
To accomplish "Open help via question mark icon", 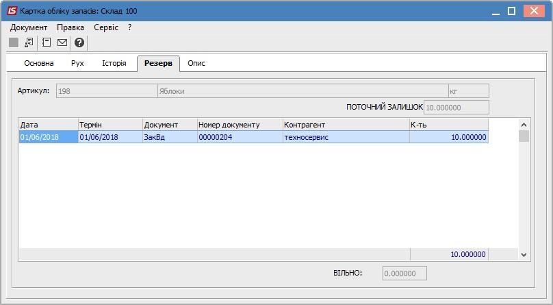I will pyautogui.click(x=79, y=42).
